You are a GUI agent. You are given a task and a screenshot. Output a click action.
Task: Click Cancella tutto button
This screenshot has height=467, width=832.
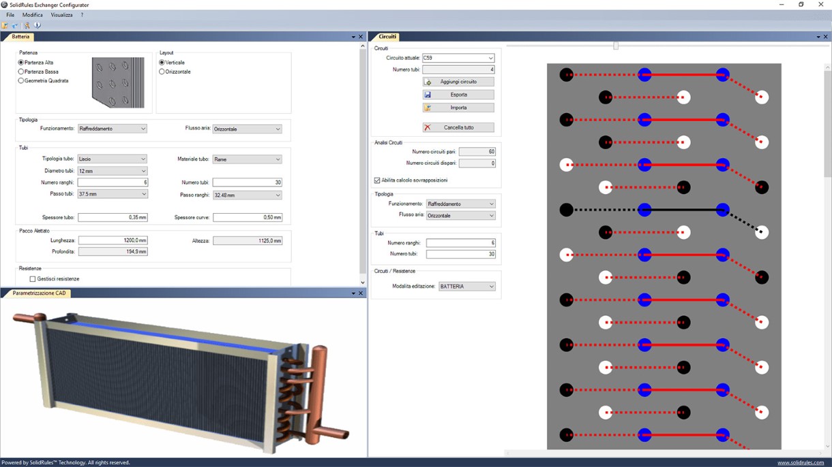[x=458, y=127]
